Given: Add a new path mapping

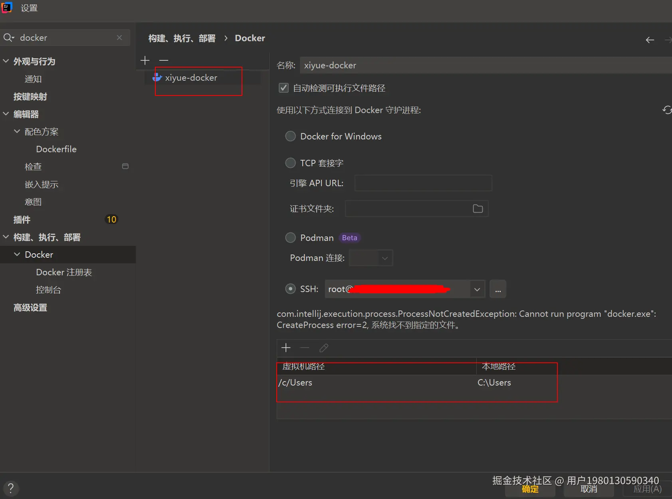Looking at the screenshot, I should [x=286, y=348].
